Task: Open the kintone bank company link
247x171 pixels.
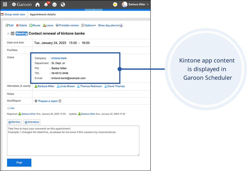Action: (x=59, y=58)
